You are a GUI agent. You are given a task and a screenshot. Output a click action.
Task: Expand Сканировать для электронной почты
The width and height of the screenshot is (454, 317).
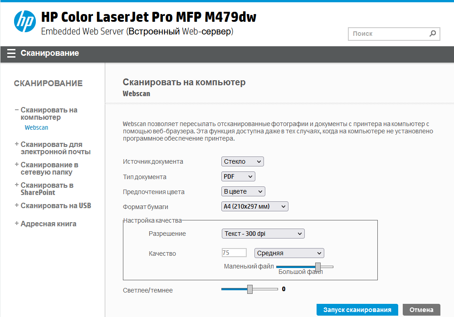tap(17, 144)
